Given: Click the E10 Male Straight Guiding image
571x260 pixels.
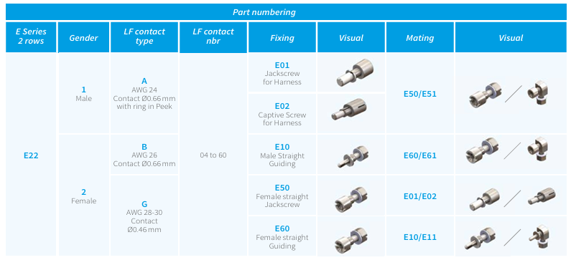Looking at the screenshot, I should (354, 157).
